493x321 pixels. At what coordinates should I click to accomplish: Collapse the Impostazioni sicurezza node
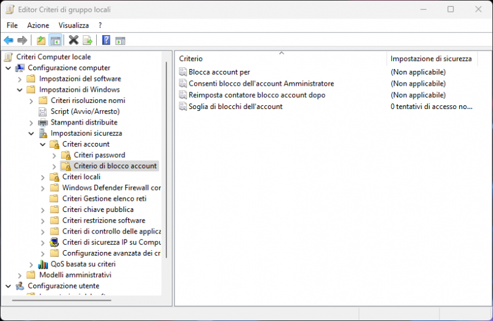(31, 134)
